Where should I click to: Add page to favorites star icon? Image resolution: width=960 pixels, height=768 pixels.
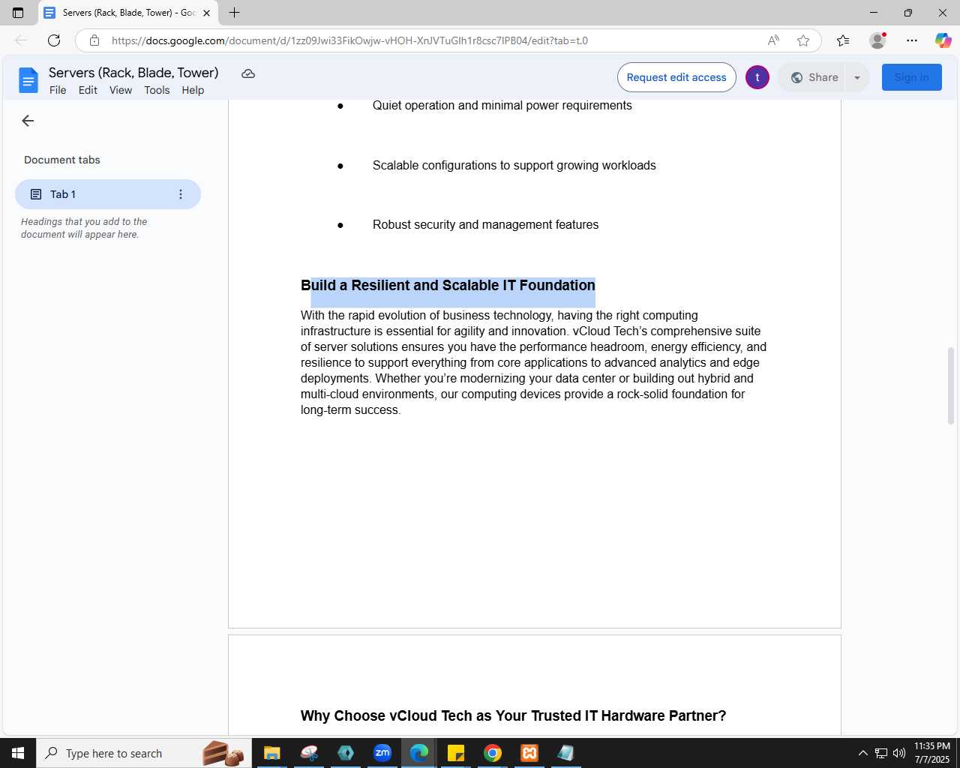[x=803, y=40]
